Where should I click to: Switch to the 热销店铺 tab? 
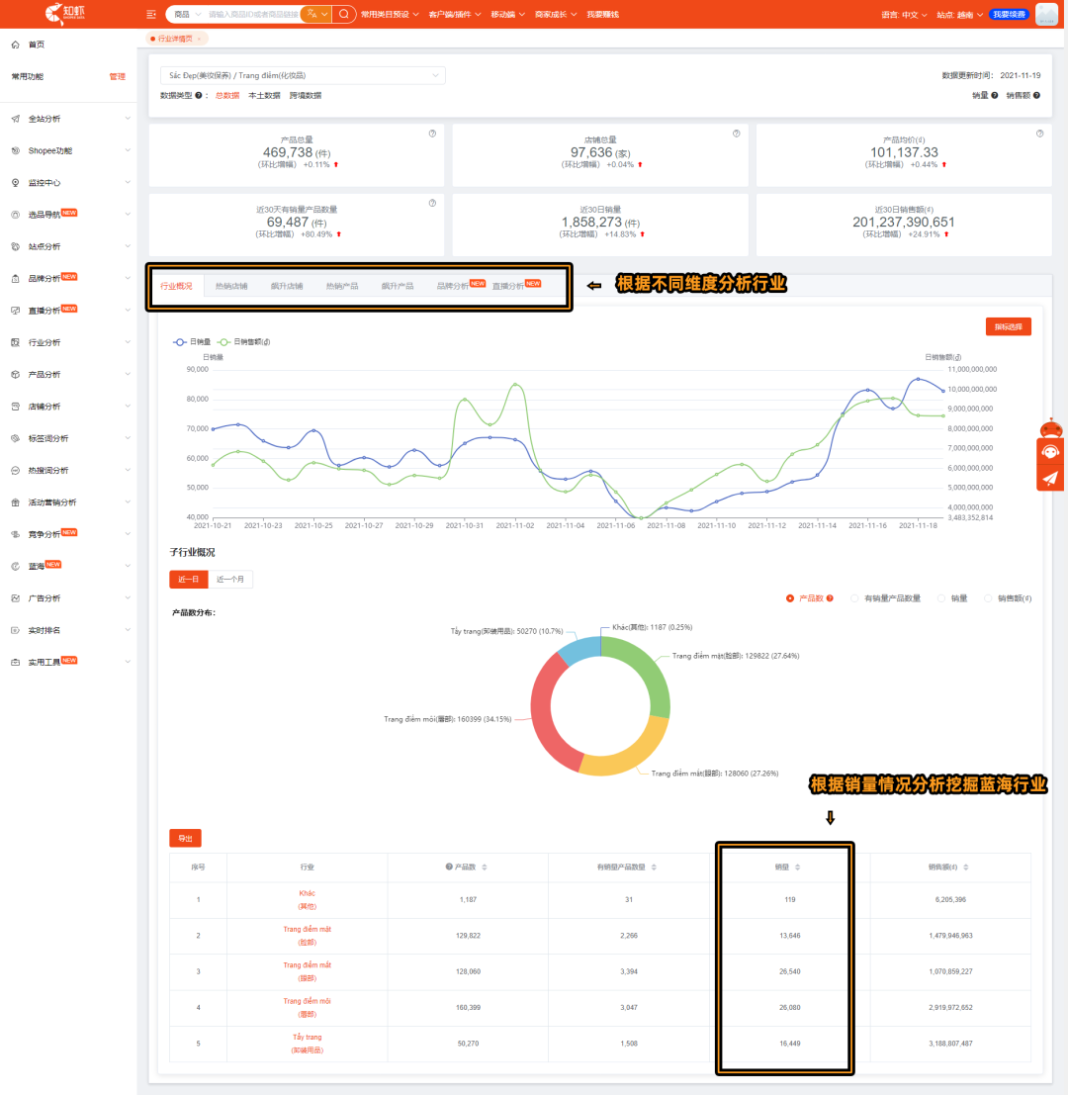231,286
